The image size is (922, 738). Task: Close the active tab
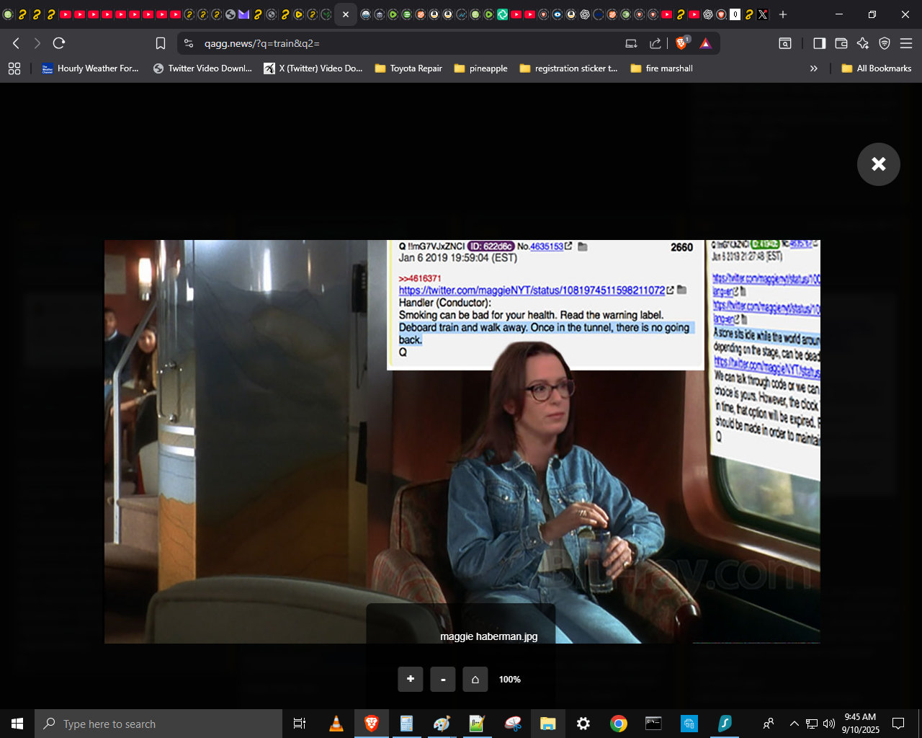click(x=346, y=14)
